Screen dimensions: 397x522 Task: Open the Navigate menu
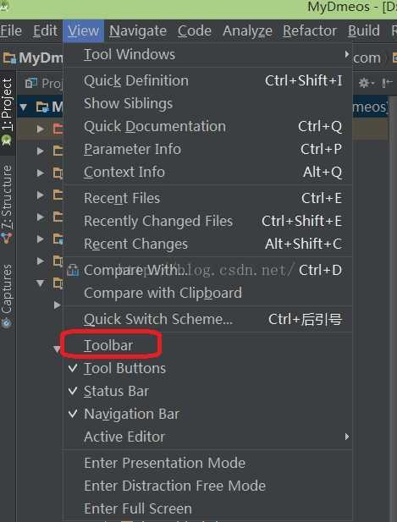point(138,31)
